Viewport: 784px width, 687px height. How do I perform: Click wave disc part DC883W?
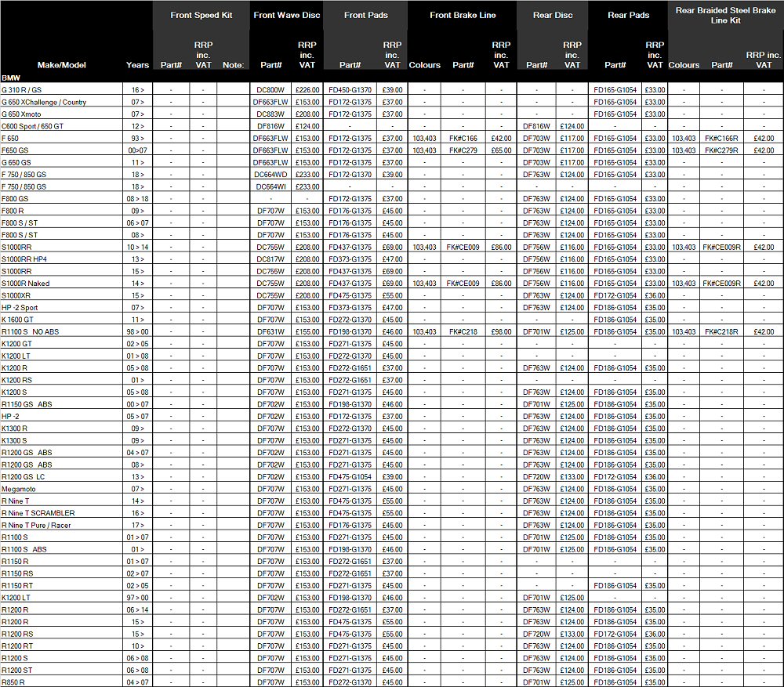click(270, 114)
